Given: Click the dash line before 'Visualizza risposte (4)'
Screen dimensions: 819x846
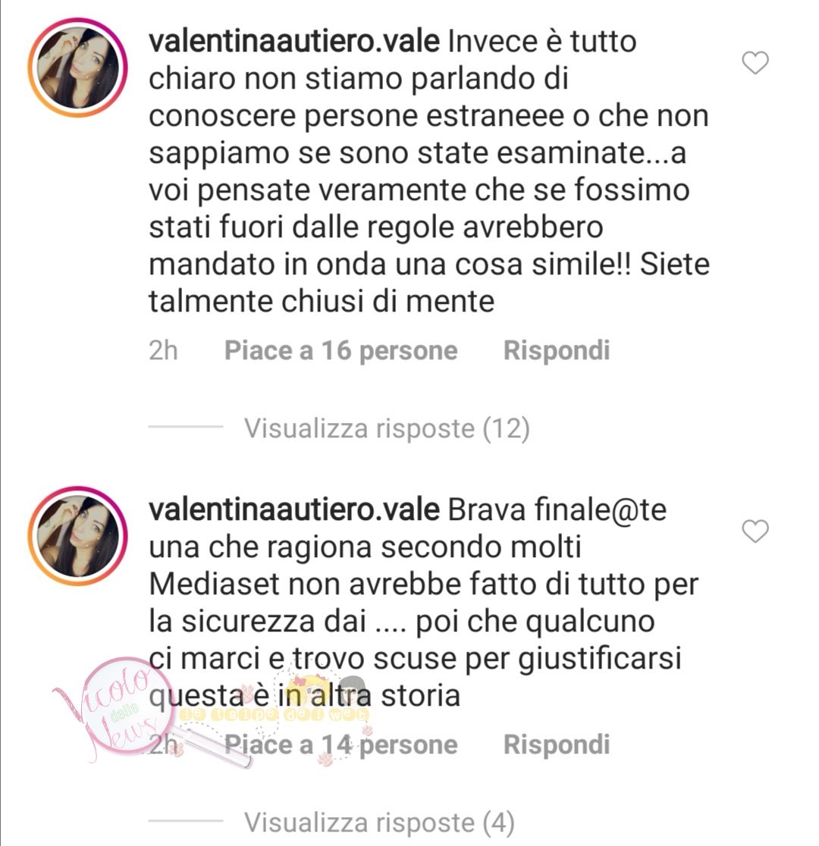Looking at the screenshot, I should [x=186, y=821].
